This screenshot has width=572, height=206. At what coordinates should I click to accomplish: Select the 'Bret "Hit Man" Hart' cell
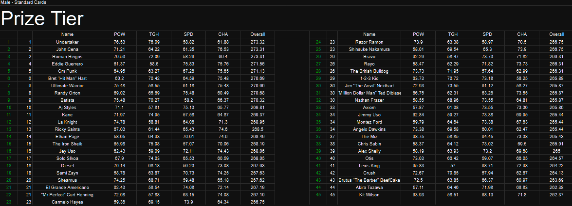click(68, 79)
